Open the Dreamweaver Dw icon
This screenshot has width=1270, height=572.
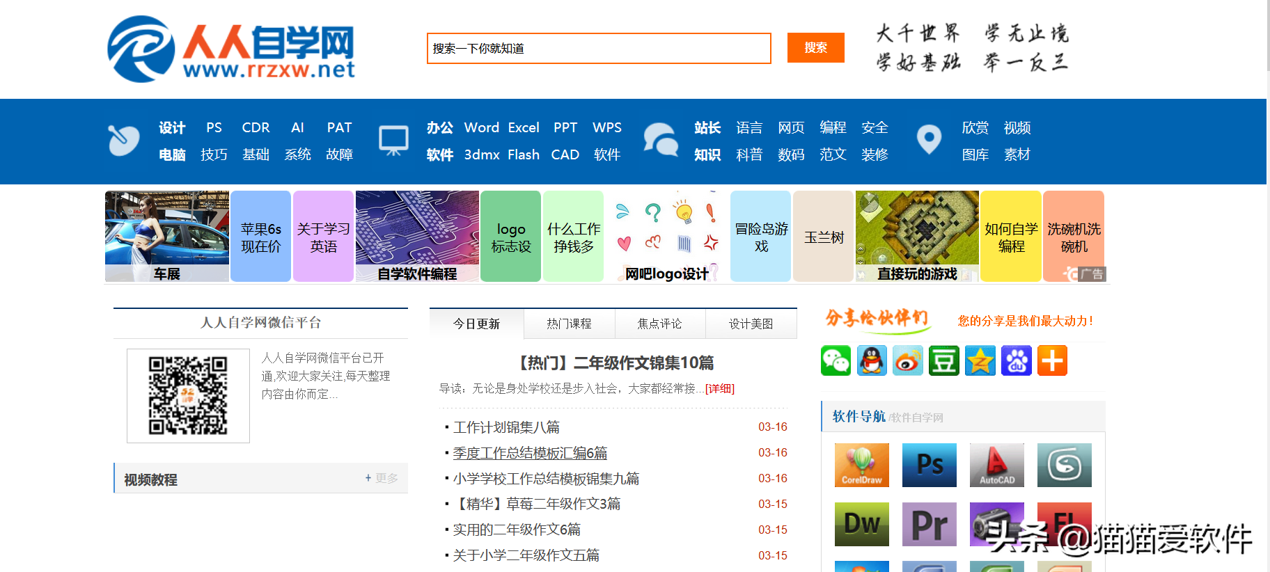pos(862,524)
